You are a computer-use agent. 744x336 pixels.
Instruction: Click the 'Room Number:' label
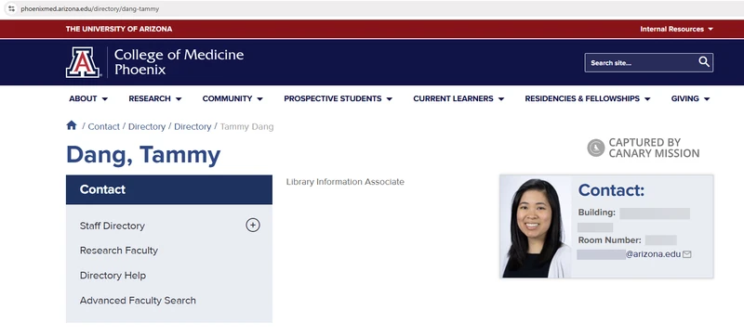[x=609, y=239]
